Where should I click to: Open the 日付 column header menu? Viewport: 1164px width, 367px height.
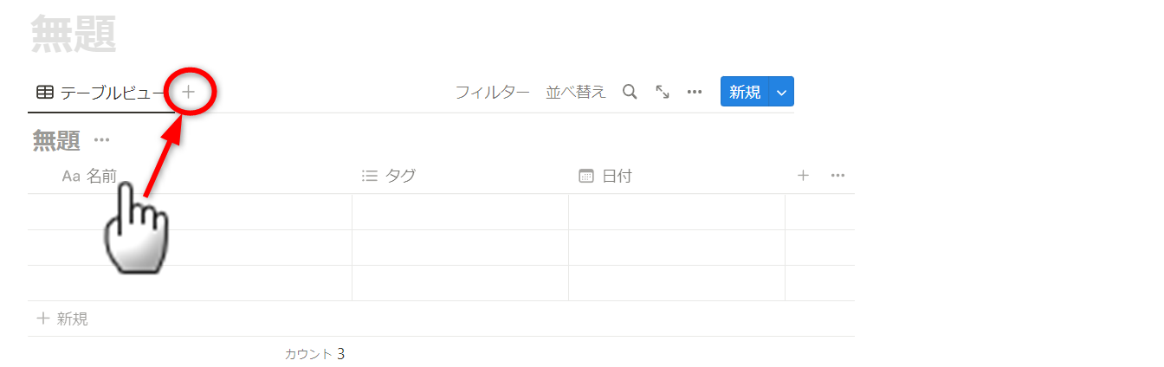pos(617,176)
